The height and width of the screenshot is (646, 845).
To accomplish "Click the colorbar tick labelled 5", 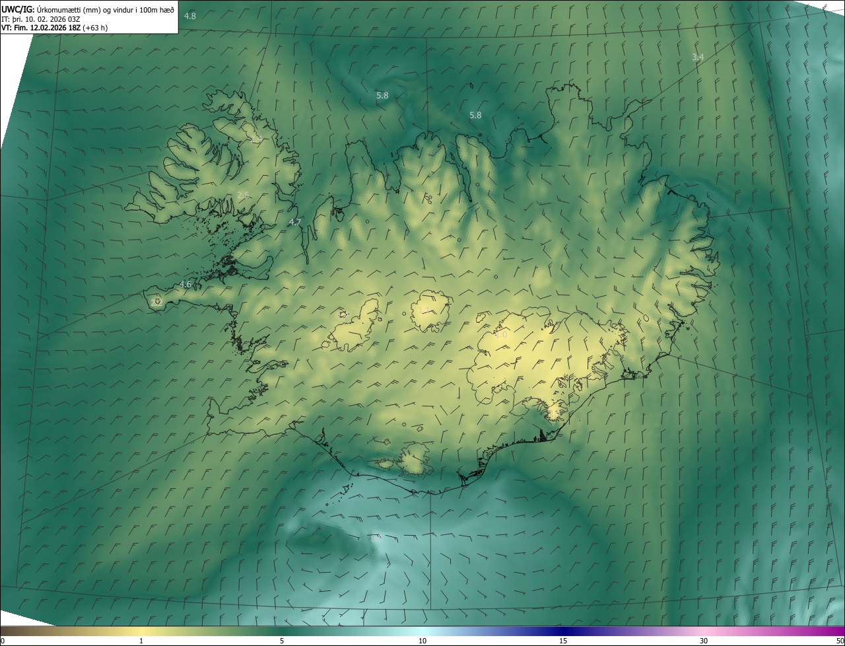I will (x=282, y=641).
